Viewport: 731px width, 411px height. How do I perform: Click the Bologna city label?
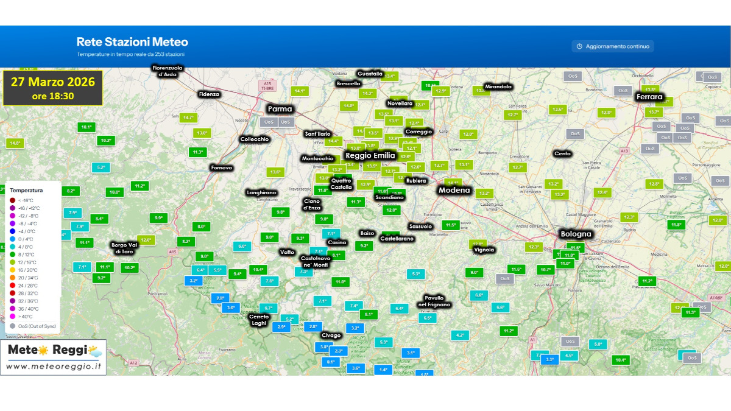[x=576, y=234]
